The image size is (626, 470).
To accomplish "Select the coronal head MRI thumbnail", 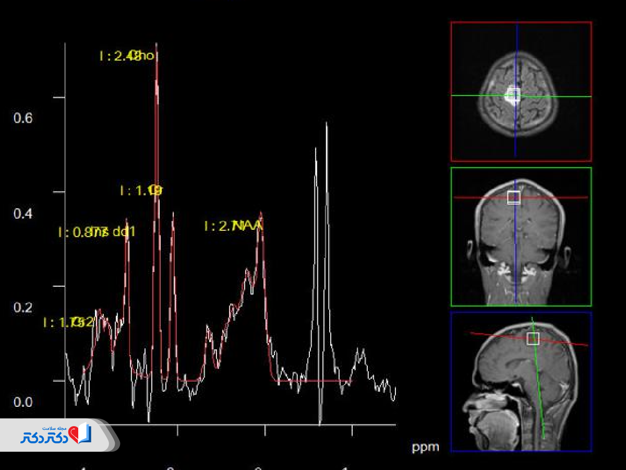I will [521, 237].
